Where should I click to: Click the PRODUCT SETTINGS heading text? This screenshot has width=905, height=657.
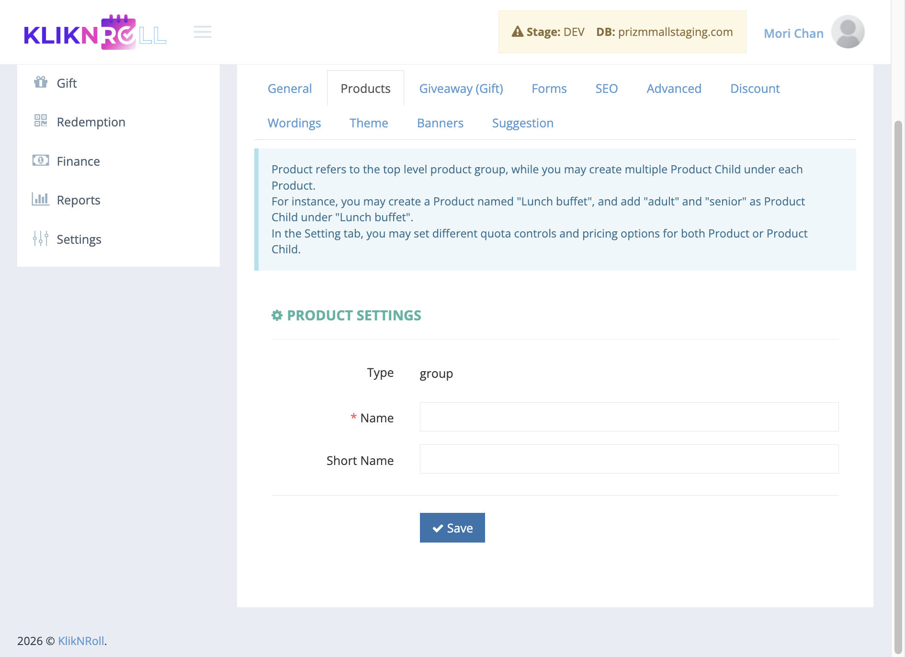(354, 315)
